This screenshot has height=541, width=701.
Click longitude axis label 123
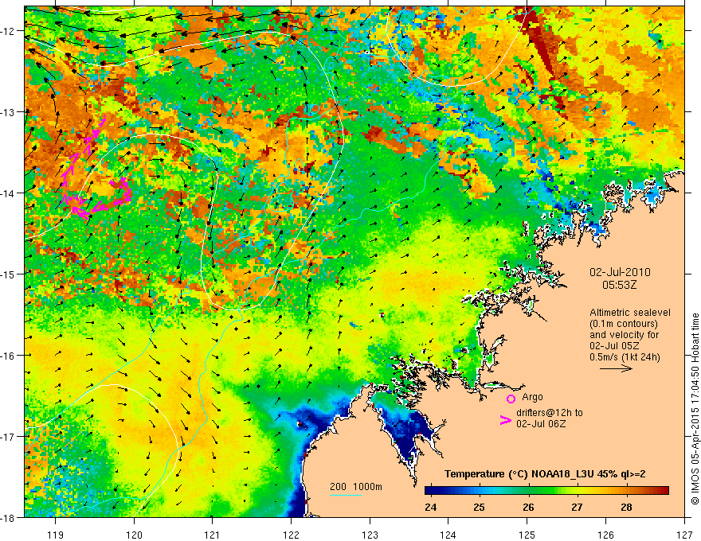(370, 535)
